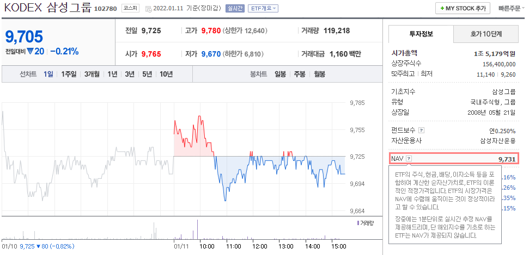Select the 1일 line chart period
Screen dimensions: 529x255
point(48,74)
